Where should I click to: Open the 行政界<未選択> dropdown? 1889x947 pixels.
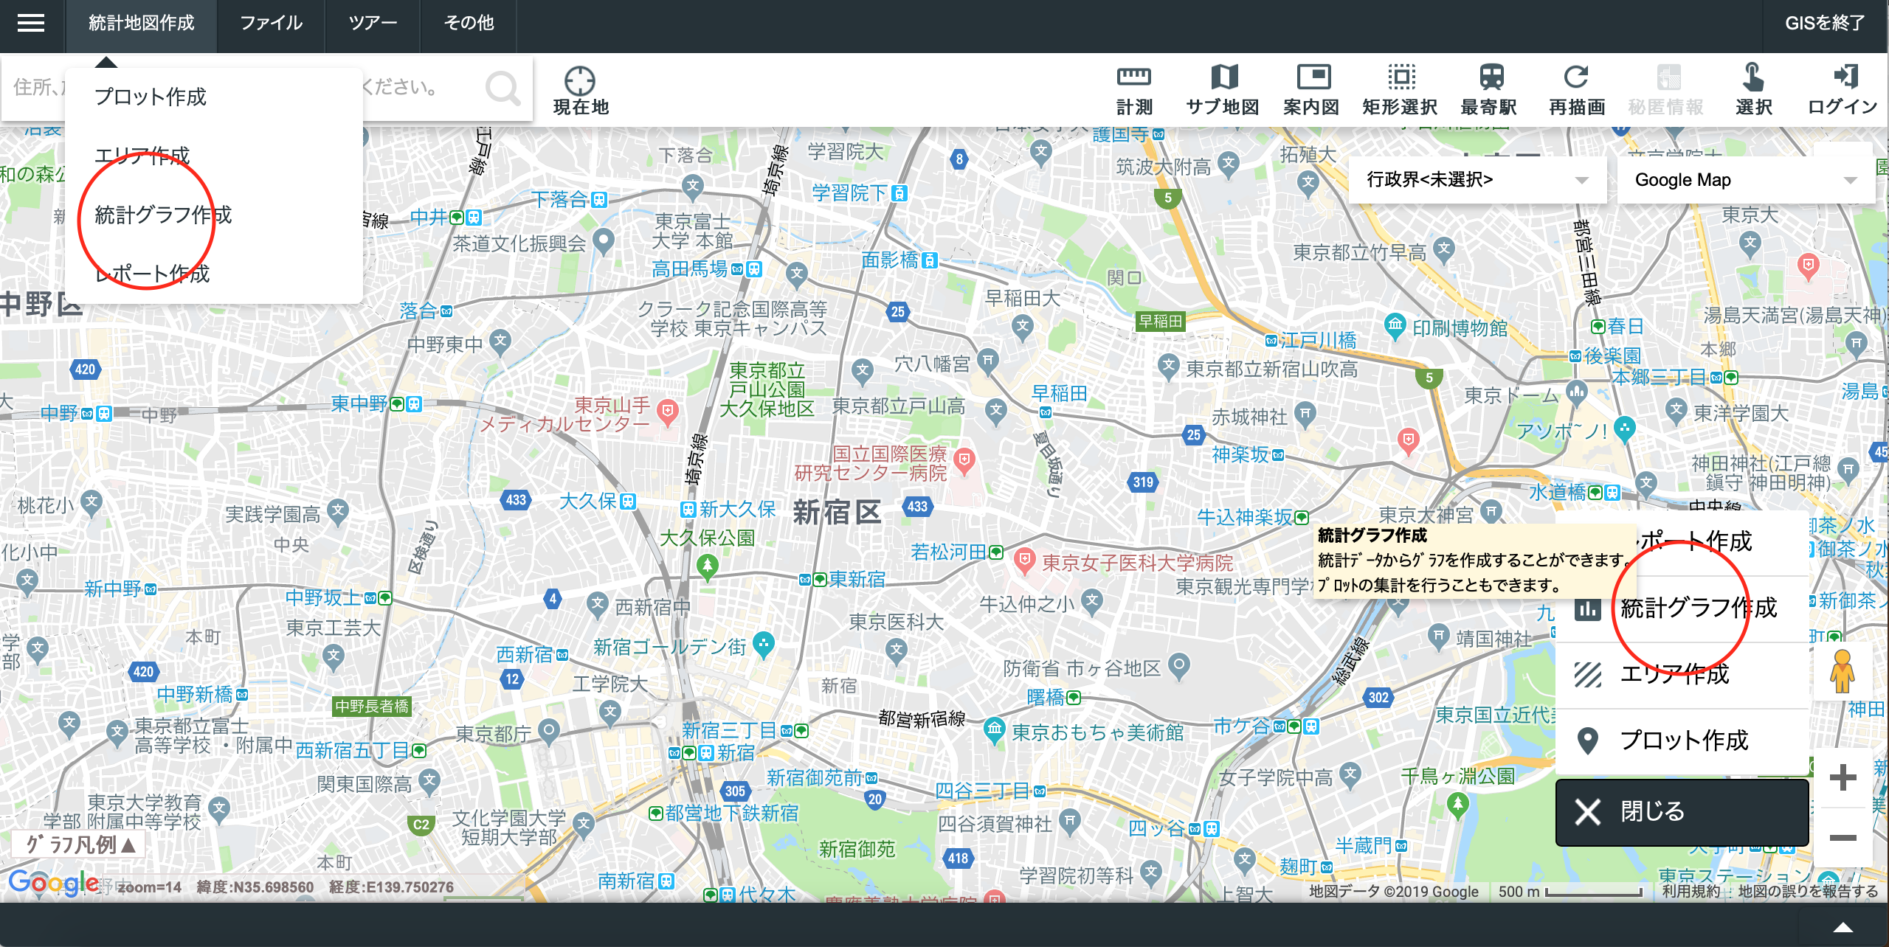coord(1477,180)
